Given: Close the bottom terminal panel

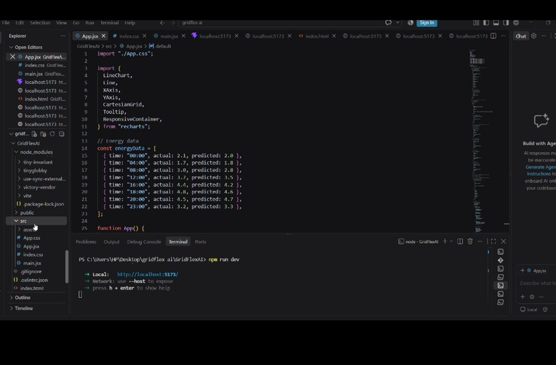Looking at the screenshot, I should [x=503, y=242].
